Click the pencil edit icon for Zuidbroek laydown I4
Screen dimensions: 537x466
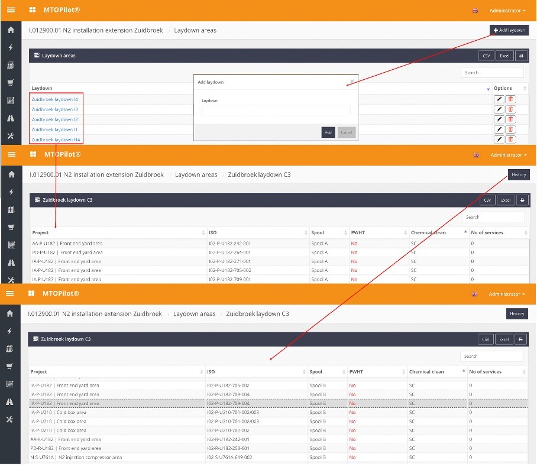pos(499,99)
